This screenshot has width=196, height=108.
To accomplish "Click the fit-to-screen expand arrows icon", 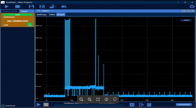I will click(x=98, y=99).
